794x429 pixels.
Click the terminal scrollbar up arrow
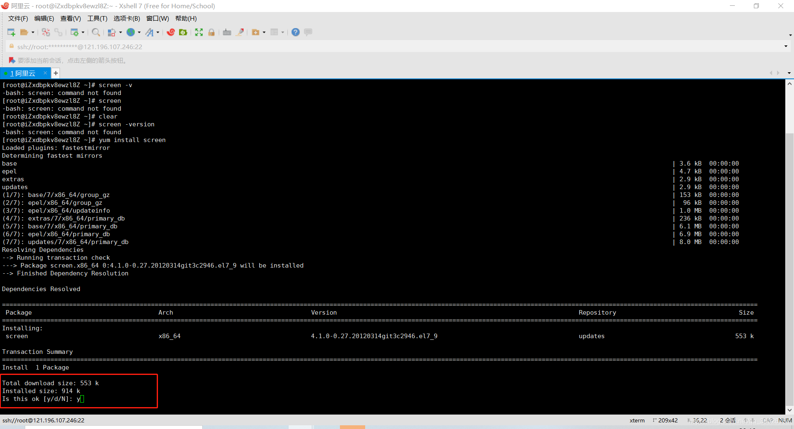[x=789, y=83]
